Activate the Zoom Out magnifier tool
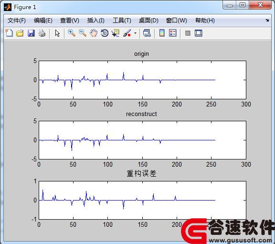This screenshot has height=244, width=275. click(83, 33)
